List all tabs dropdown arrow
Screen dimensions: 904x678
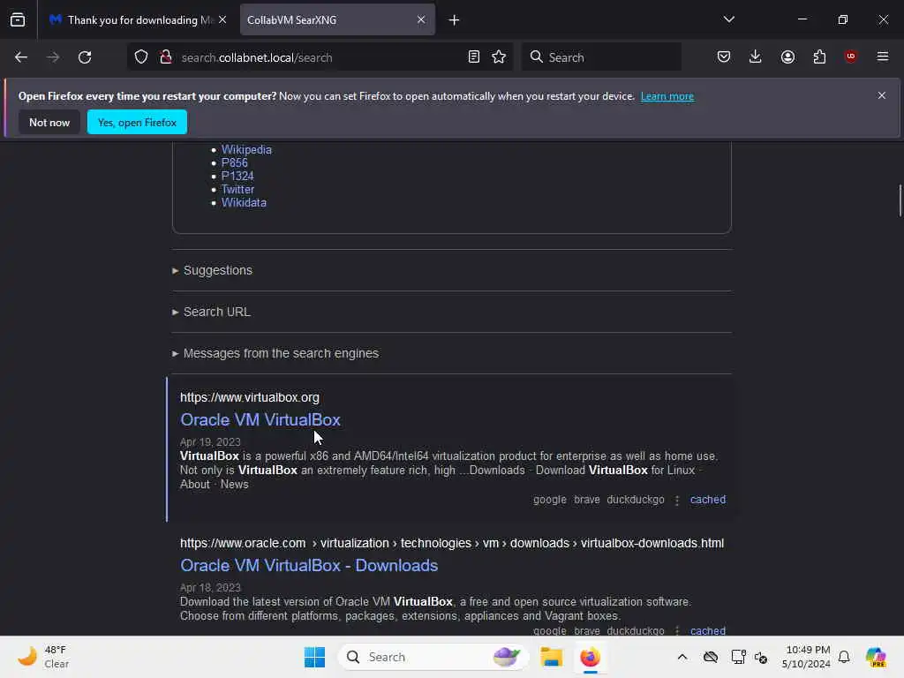click(x=728, y=19)
